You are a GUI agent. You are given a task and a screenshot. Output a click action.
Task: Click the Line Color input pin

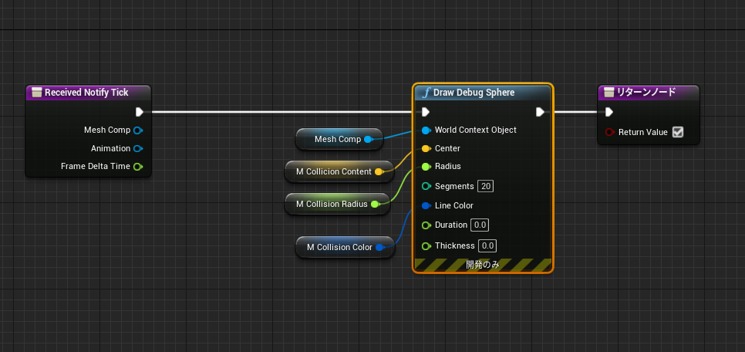426,206
